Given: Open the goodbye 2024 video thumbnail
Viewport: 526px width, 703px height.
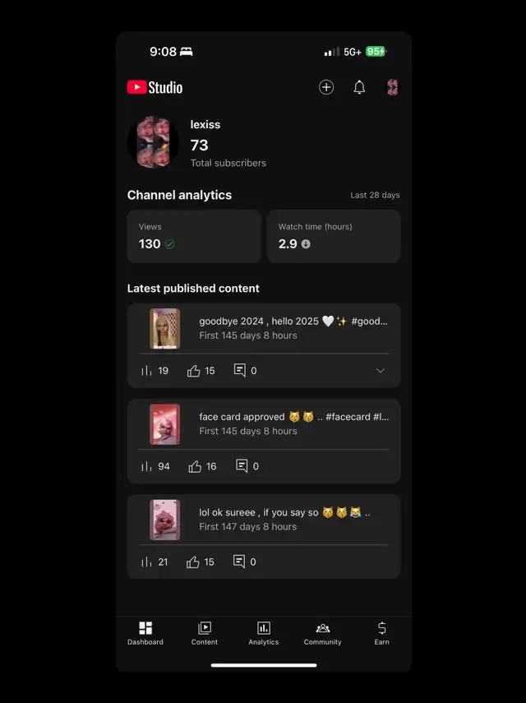Looking at the screenshot, I should 165,329.
